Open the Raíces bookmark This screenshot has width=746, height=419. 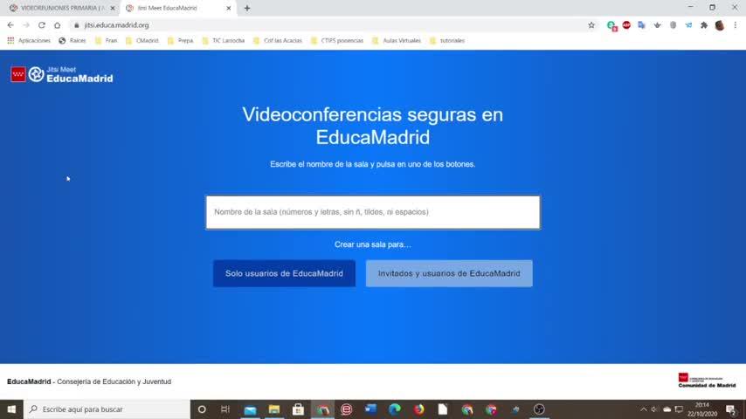(73, 40)
